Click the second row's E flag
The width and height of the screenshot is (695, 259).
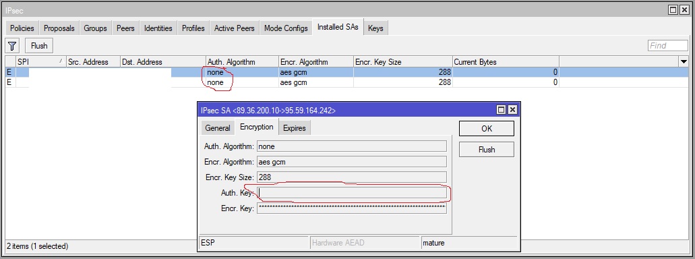(x=9, y=82)
